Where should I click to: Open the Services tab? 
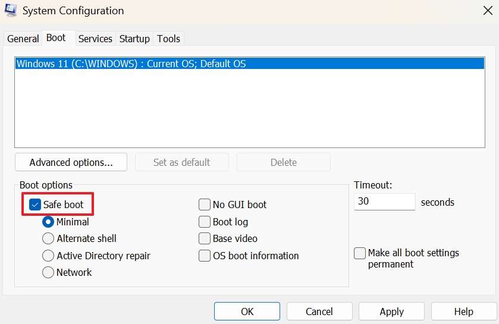95,39
